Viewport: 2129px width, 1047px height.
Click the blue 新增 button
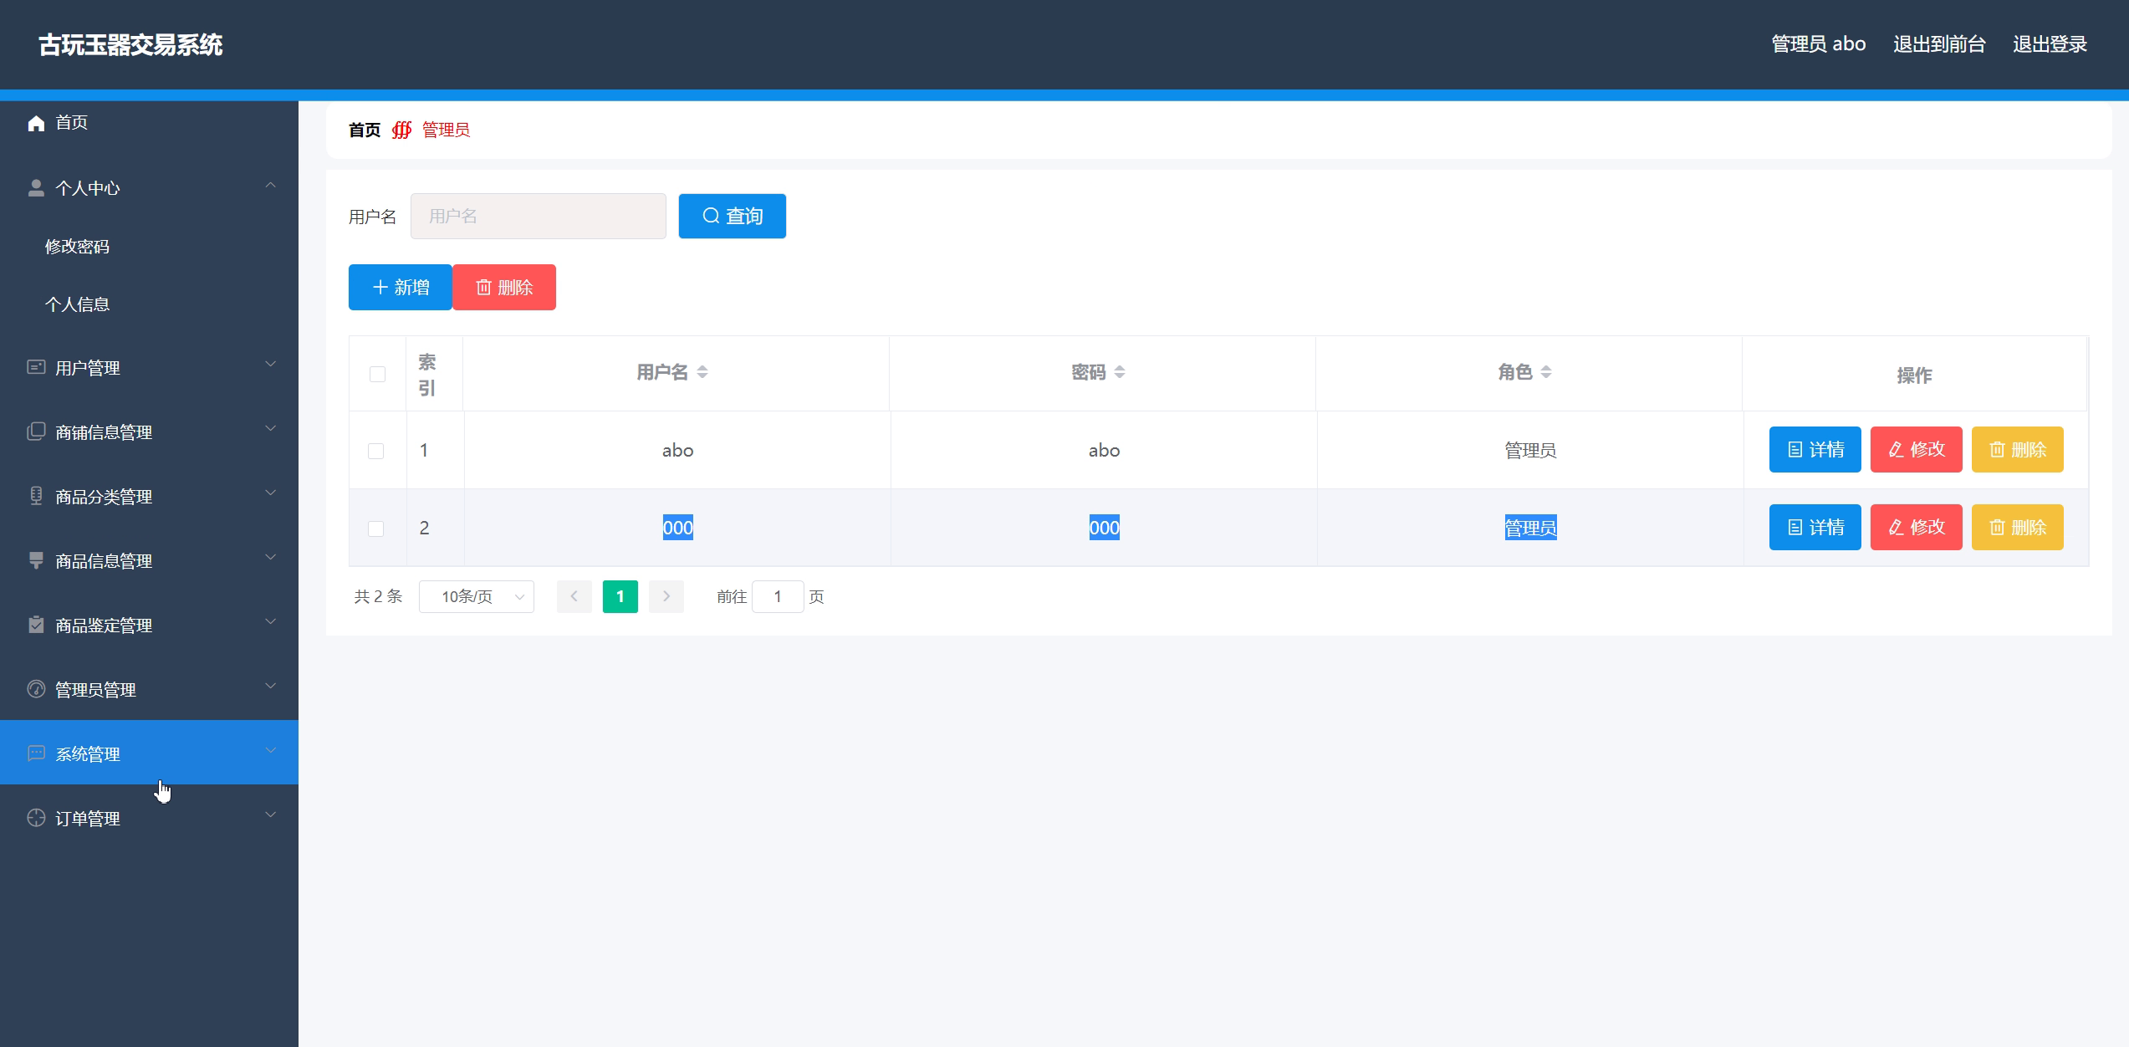coord(401,288)
